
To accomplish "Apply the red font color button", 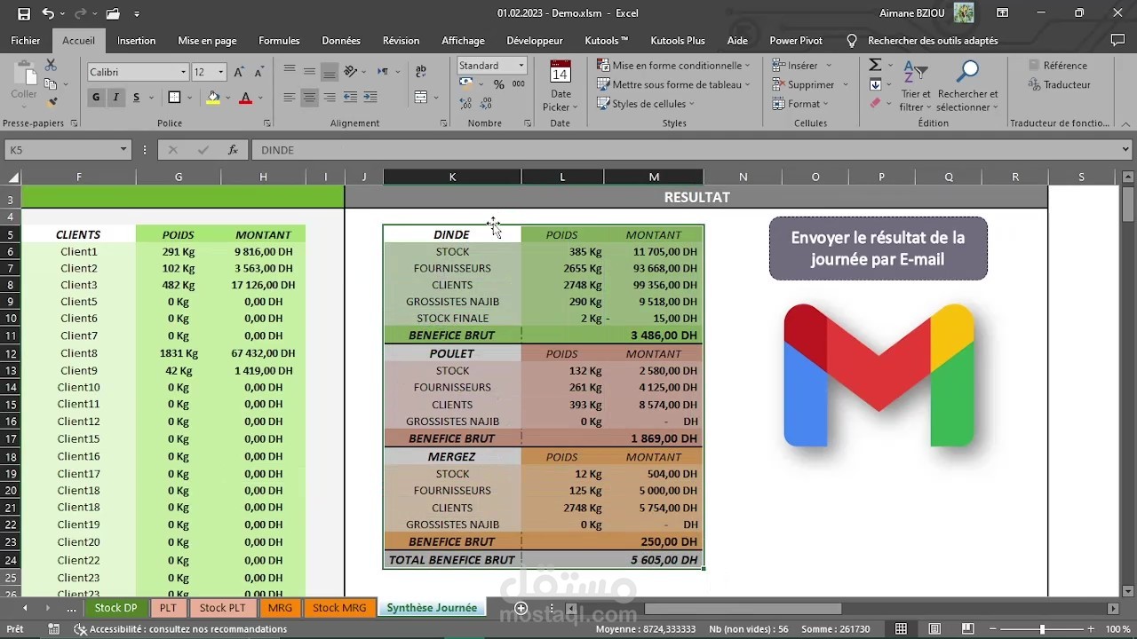I will (x=246, y=98).
